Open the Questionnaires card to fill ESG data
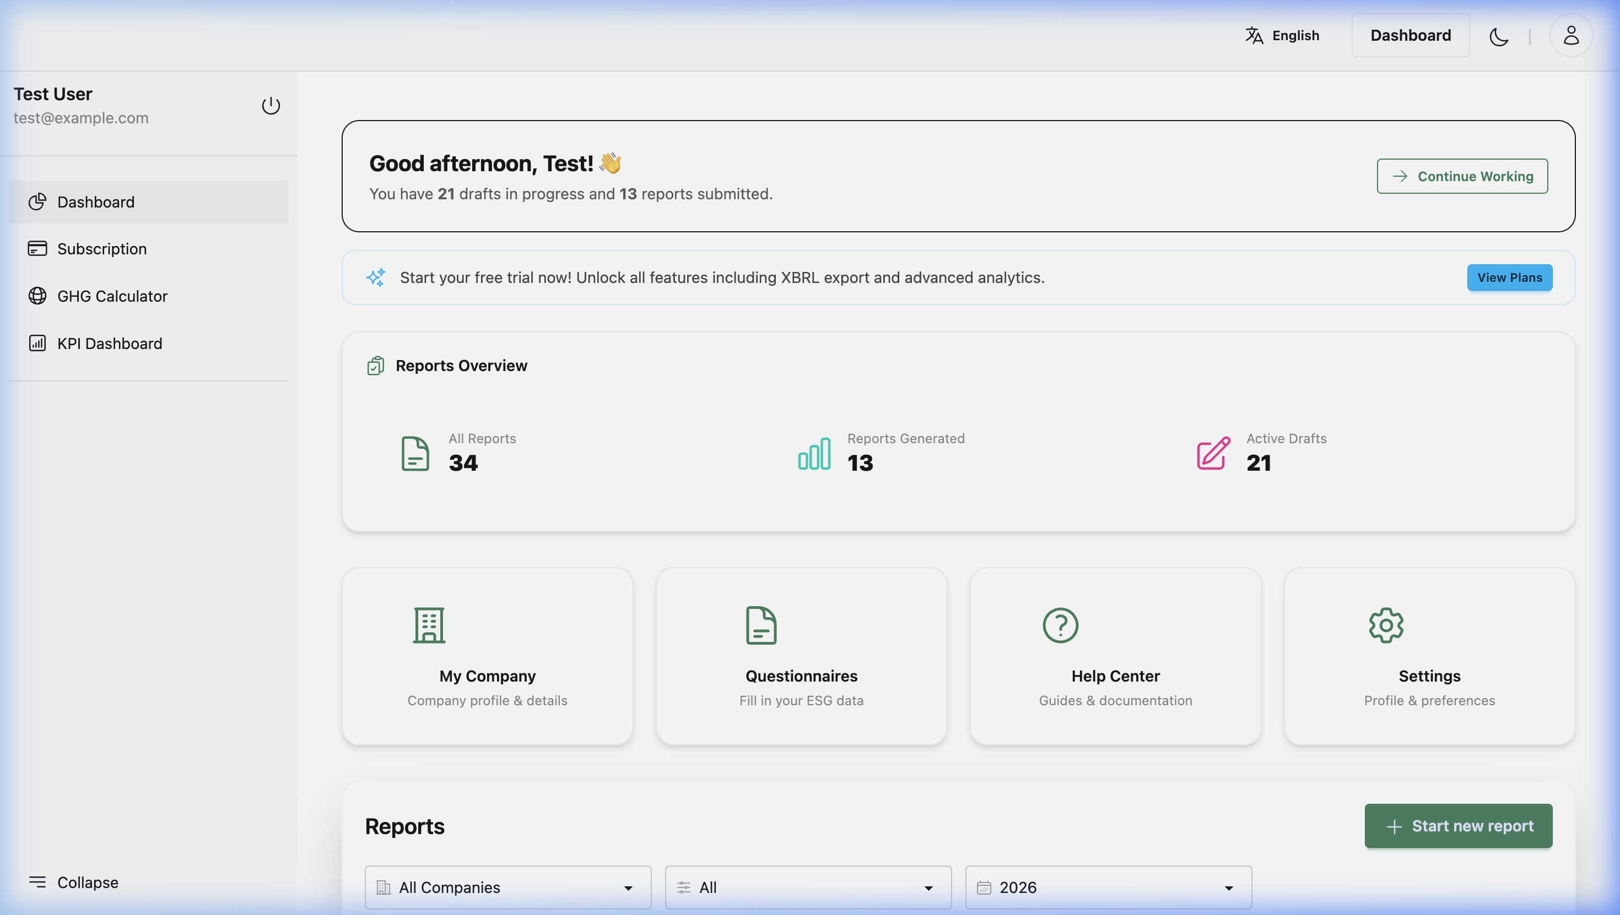Viewport: 1620px width, 915px height. (x=801, y=657)
